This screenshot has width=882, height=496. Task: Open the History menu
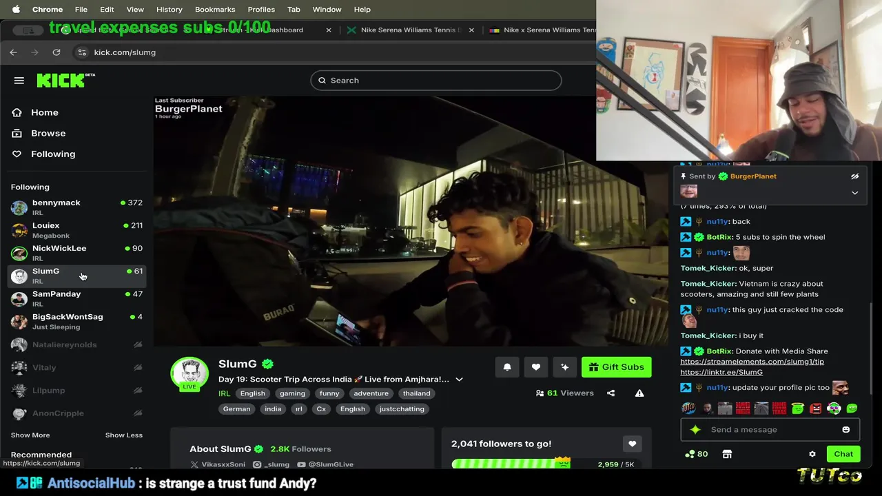click(x=169, y=10)
